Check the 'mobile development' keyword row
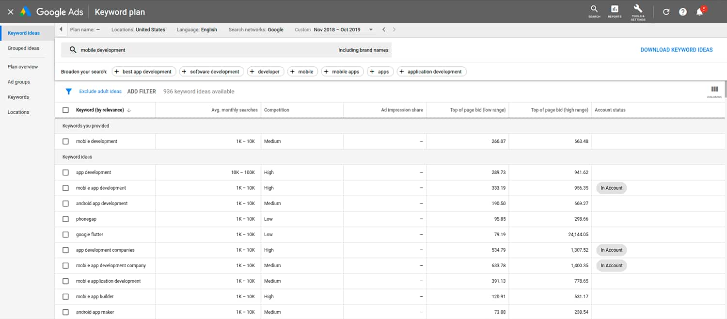Screen dimensions: 727x319 pyautogui.click(x=65, y=141)
